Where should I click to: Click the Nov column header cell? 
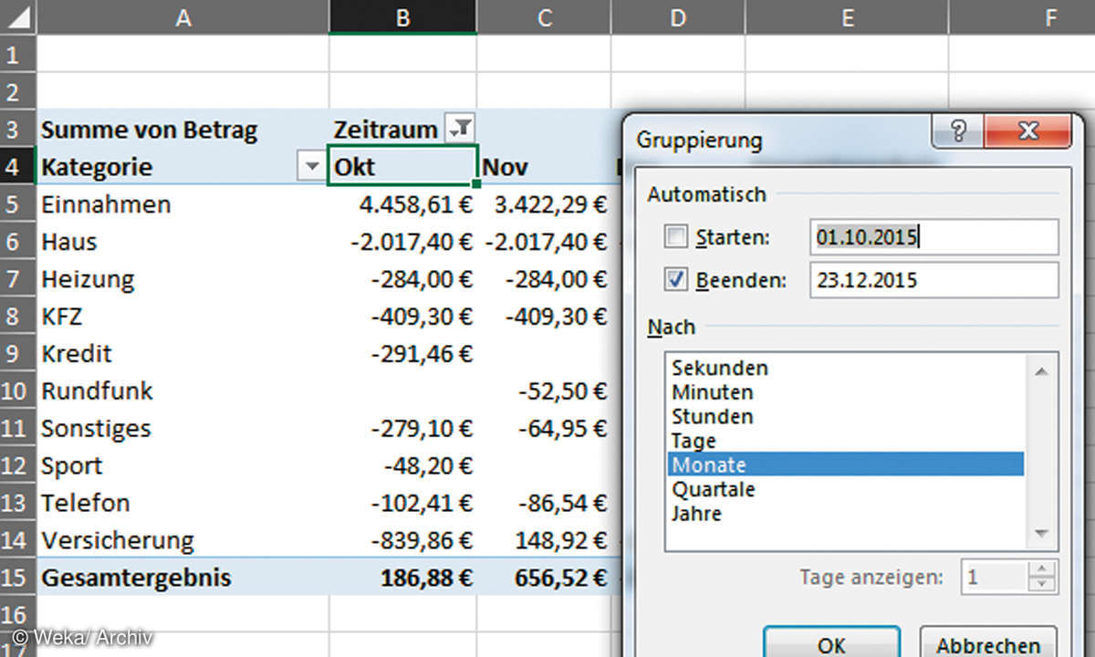[544, 166]
